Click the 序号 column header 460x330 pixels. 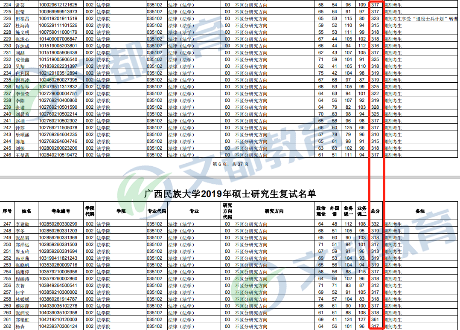7,211
